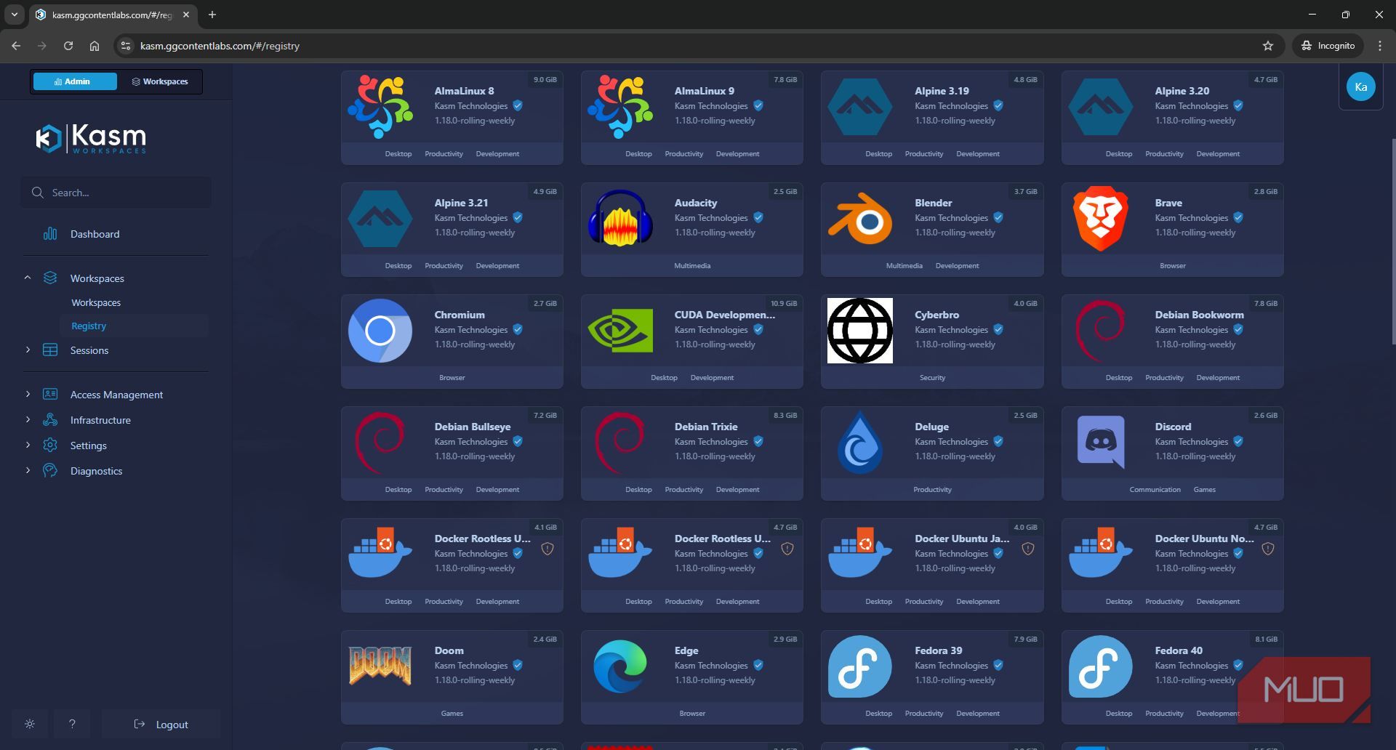Click the sidebar Search field
The height and width of the screenshot is (750, 1396).
(x=116, y=193)
